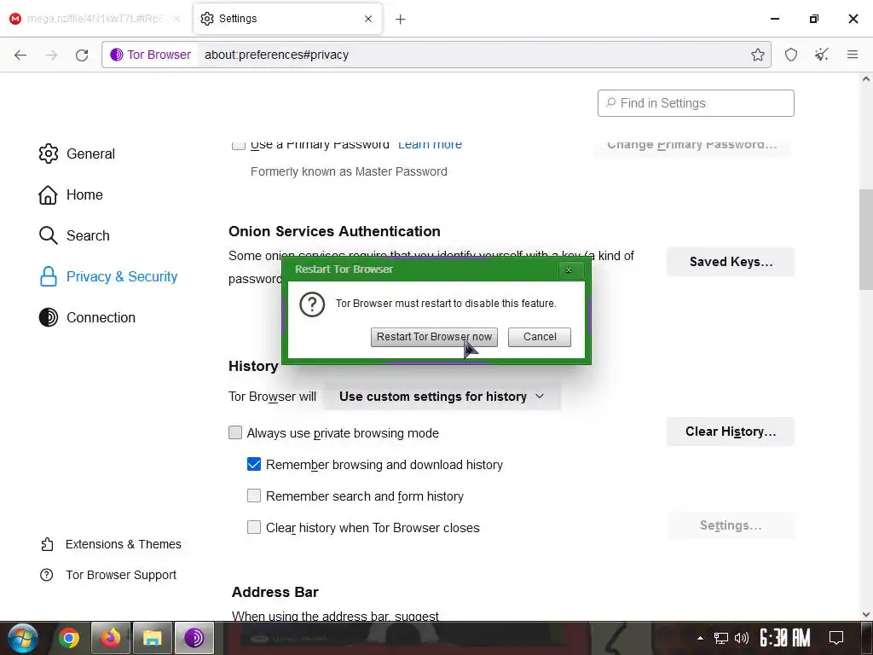Image resolution: width=873 pixels, height=655 pixels.
Task: Bookmark this page with the star icon
Action: click(x=757, y=55)
